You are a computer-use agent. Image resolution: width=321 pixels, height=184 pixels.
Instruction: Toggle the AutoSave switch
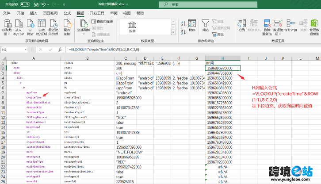pyautogui.click(x=25, y=4)
